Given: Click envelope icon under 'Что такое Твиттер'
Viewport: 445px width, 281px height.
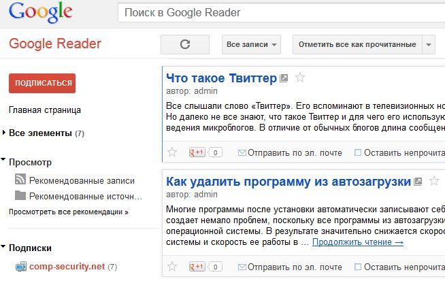Looking at the screenshot, I should click(242, 152).
